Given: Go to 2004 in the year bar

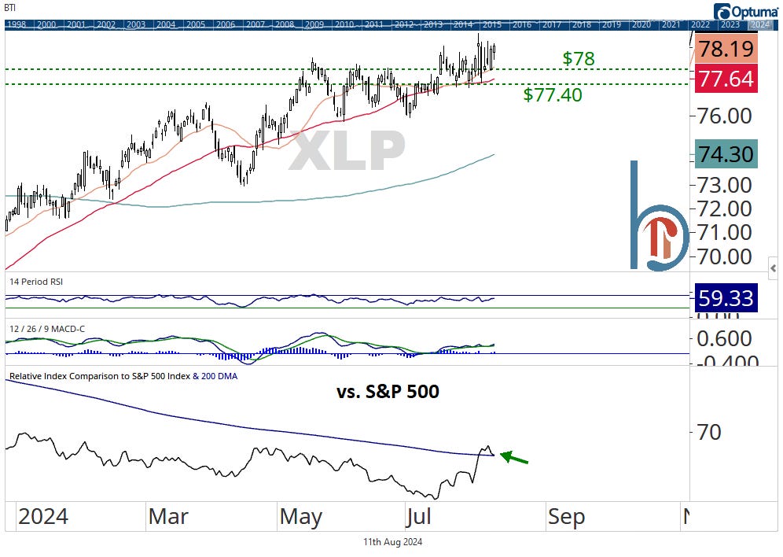Looking at the screenshot, I should pyautogui.click(x=166, y=24).
